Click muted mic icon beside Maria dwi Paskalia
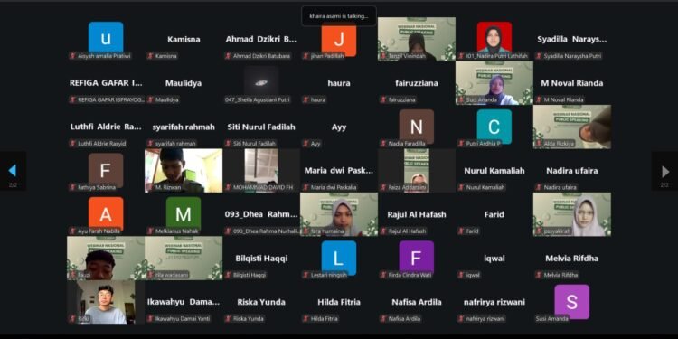678x339 pixels. 306,187
